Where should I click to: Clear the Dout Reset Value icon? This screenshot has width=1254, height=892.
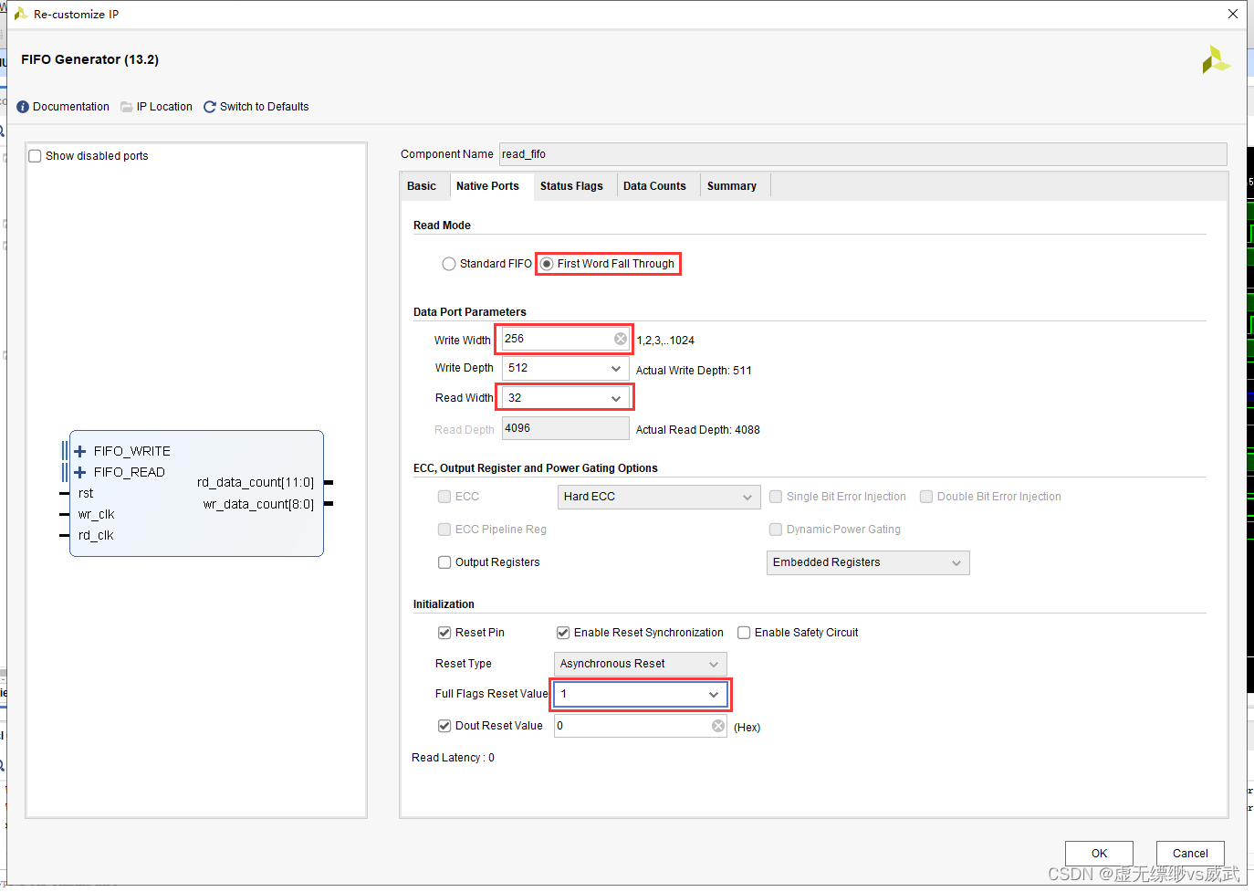(718, 726)
